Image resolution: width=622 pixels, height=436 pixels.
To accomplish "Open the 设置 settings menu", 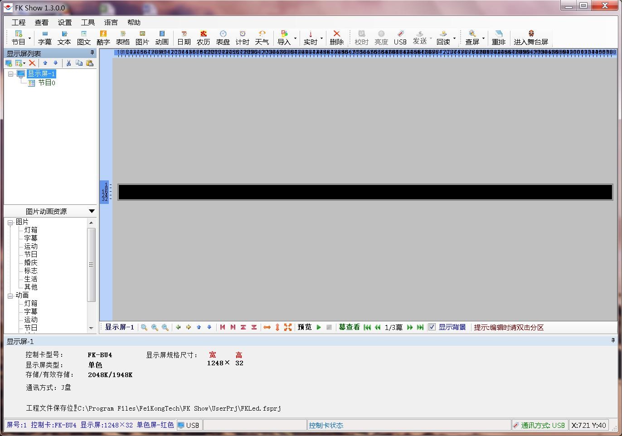I will point(64,22).
